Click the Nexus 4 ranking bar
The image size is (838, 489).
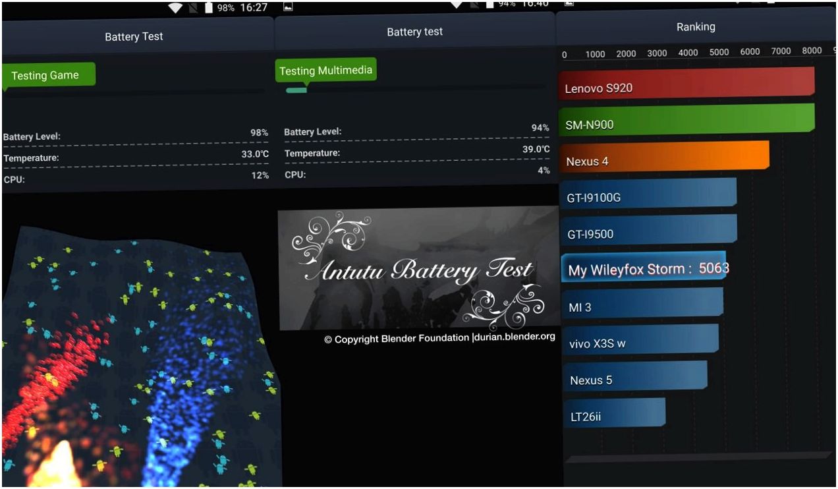point(664,157)
